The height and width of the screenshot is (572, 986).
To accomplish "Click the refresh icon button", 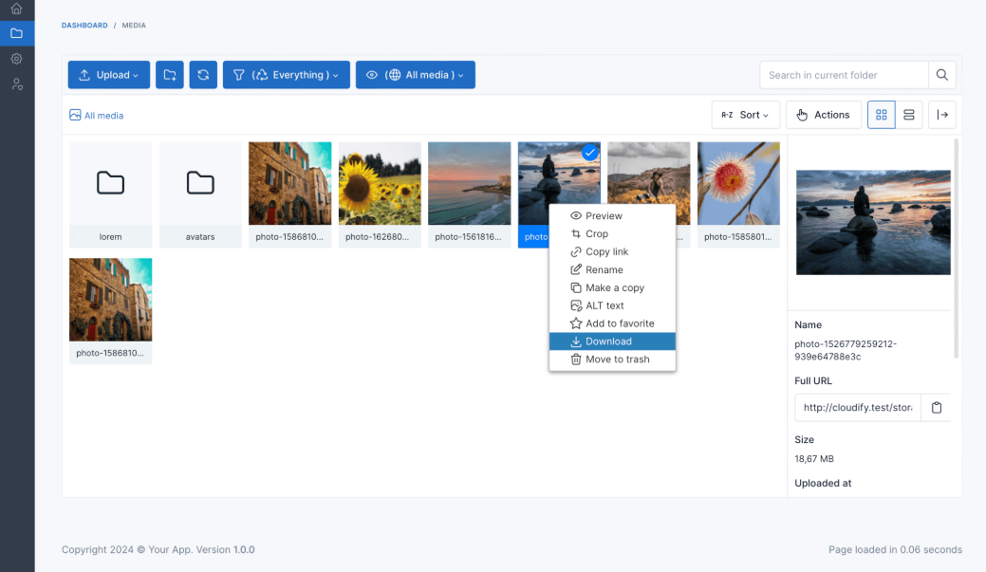I will 203,75.
